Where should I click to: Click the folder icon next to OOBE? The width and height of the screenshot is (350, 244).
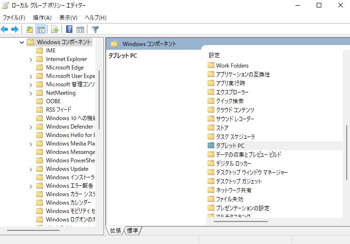39,101
